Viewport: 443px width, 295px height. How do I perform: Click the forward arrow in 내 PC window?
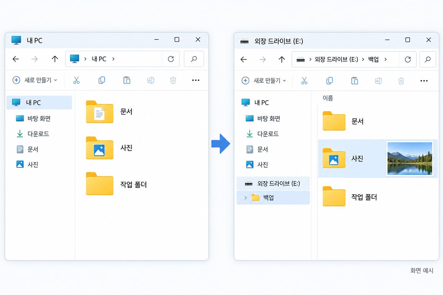click(x=35, y=59)
